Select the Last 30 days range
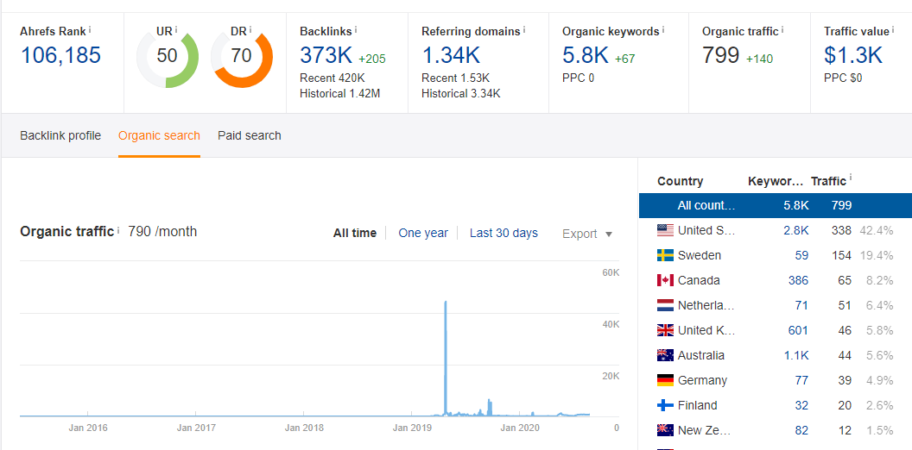This screenshot has width=912, height=450. tap(503, 234)
